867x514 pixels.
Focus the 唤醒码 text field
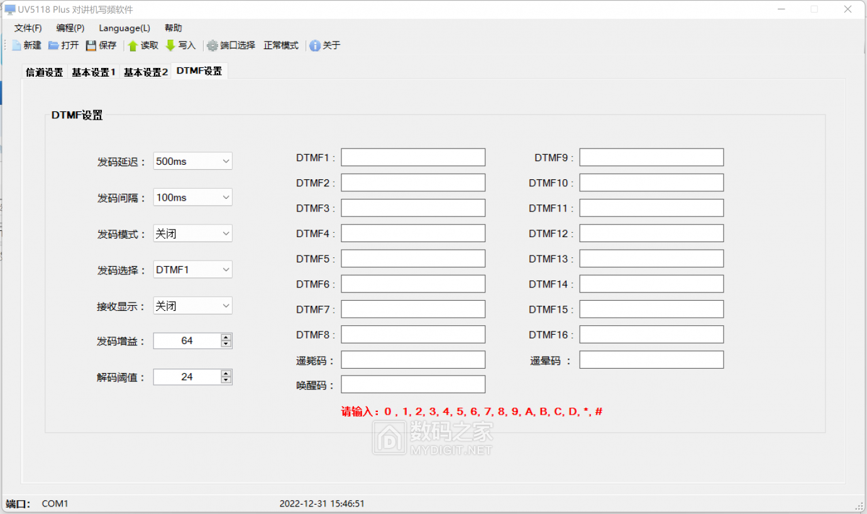tap(413, 384)
